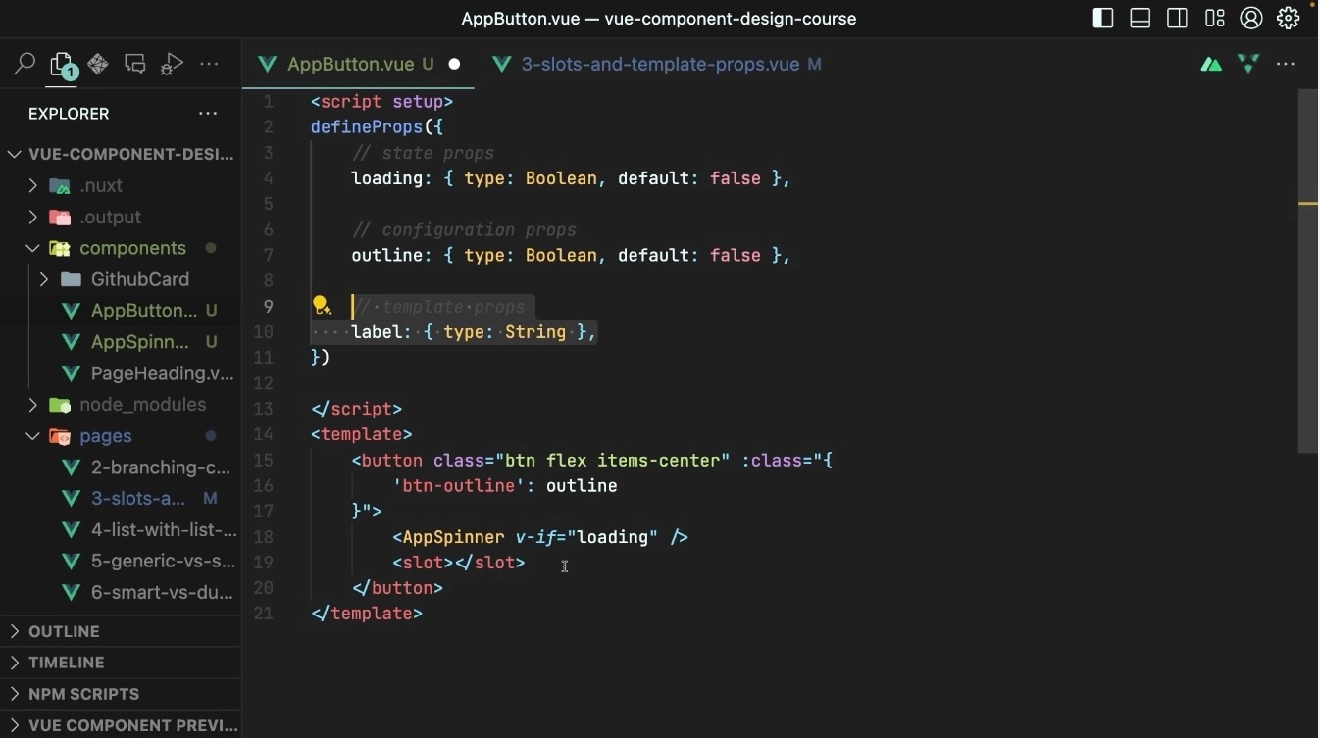Open the Run and Debug icon

point(172,63)
